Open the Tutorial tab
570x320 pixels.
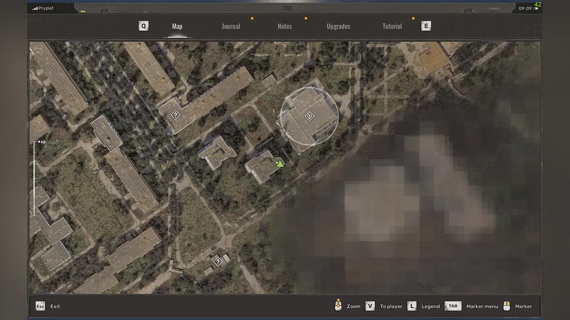392,27
